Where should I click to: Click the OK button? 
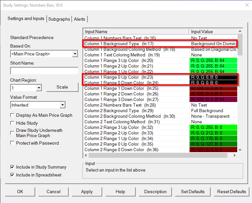(x=20, y=192)
